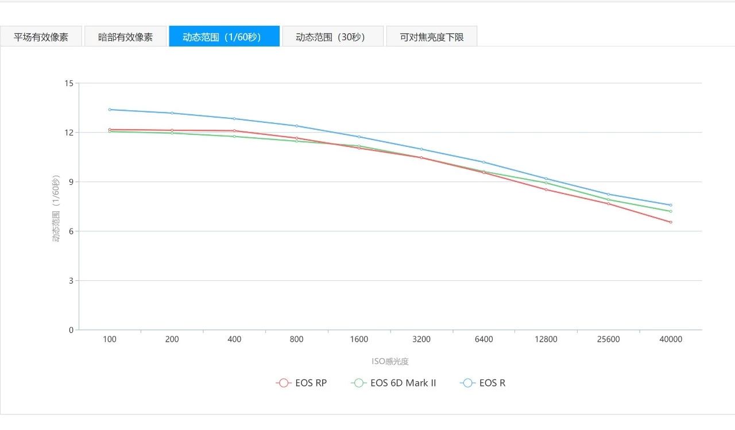Select the EOS R data point at ISO 800
The width and height of the screenshot is (735, 430).
tap(297, 126)
